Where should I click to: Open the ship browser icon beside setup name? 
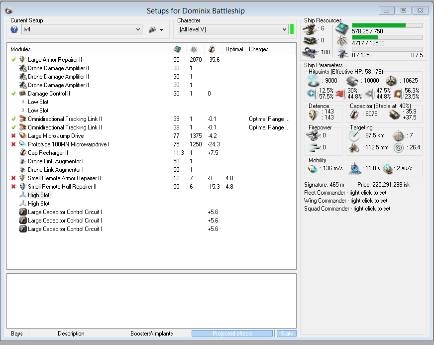coord(152,30)
